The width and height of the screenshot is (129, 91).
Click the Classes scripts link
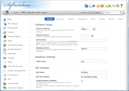[x=44, y=12]
